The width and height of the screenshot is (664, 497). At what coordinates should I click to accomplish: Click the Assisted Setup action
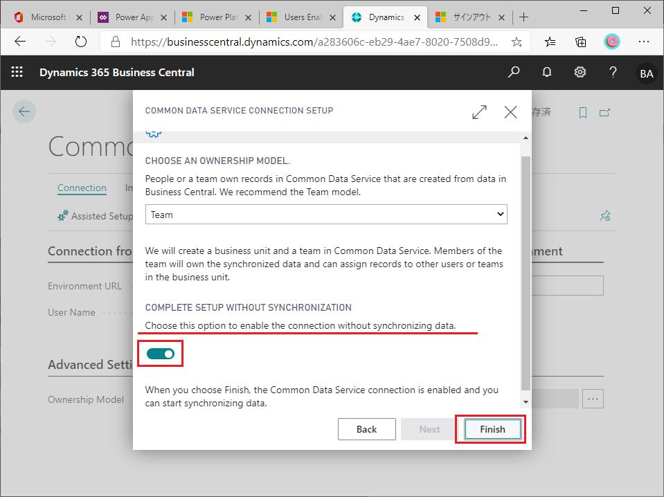(x=96, y=216)
